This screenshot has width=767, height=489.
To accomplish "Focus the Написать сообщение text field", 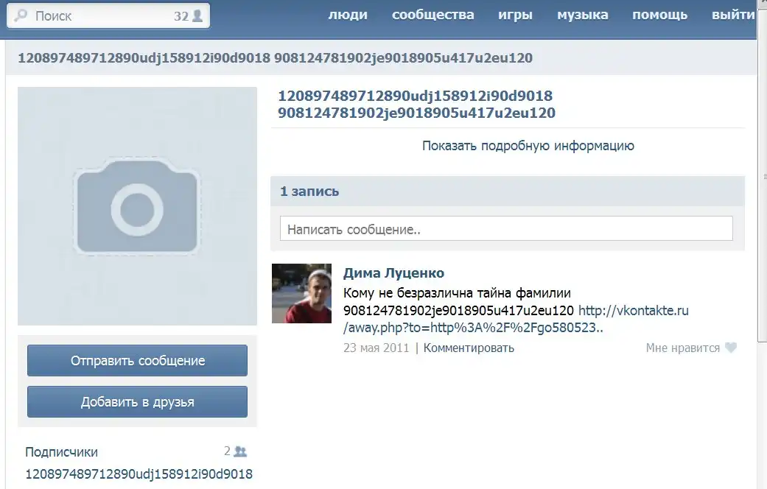I will [x=506, y=229].
